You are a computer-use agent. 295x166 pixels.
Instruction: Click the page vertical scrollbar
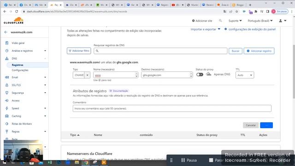(294, 71)
